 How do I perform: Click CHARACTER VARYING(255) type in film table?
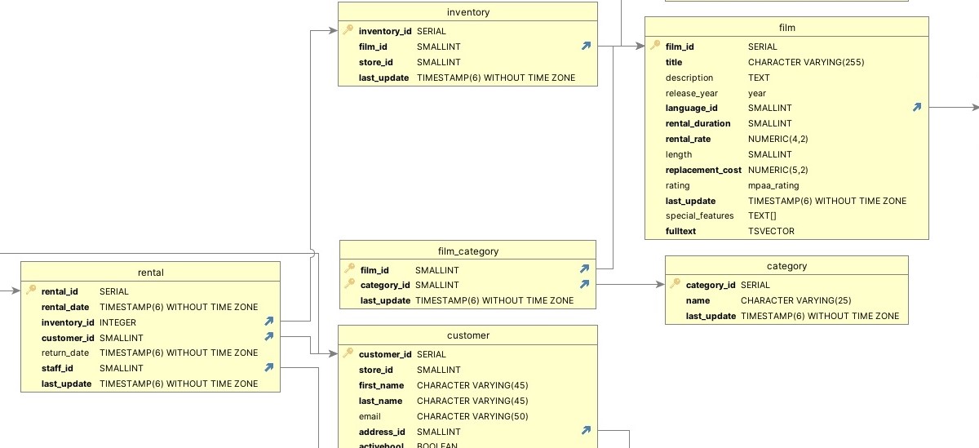click(806, 62)
